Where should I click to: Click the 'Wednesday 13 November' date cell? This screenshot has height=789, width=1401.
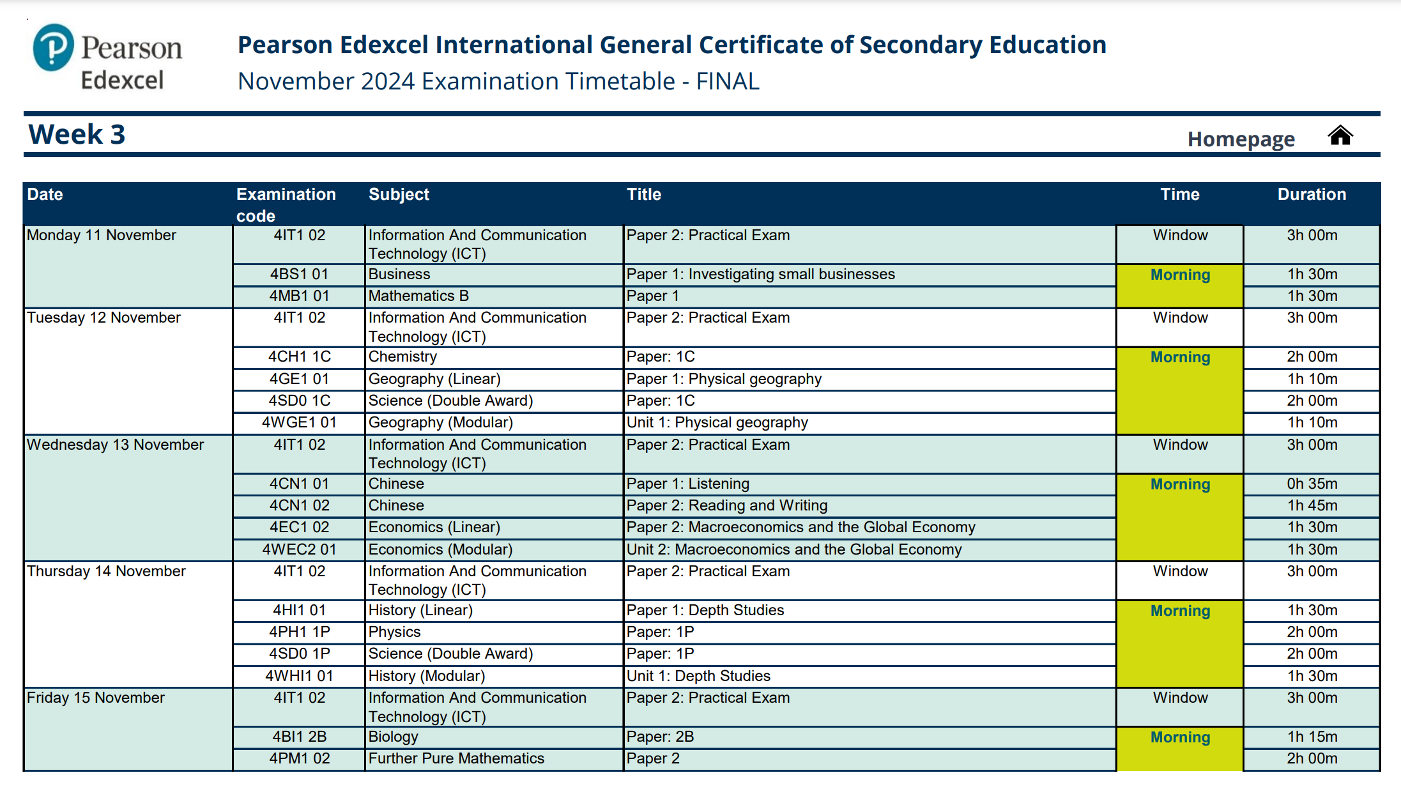point(128,498)
